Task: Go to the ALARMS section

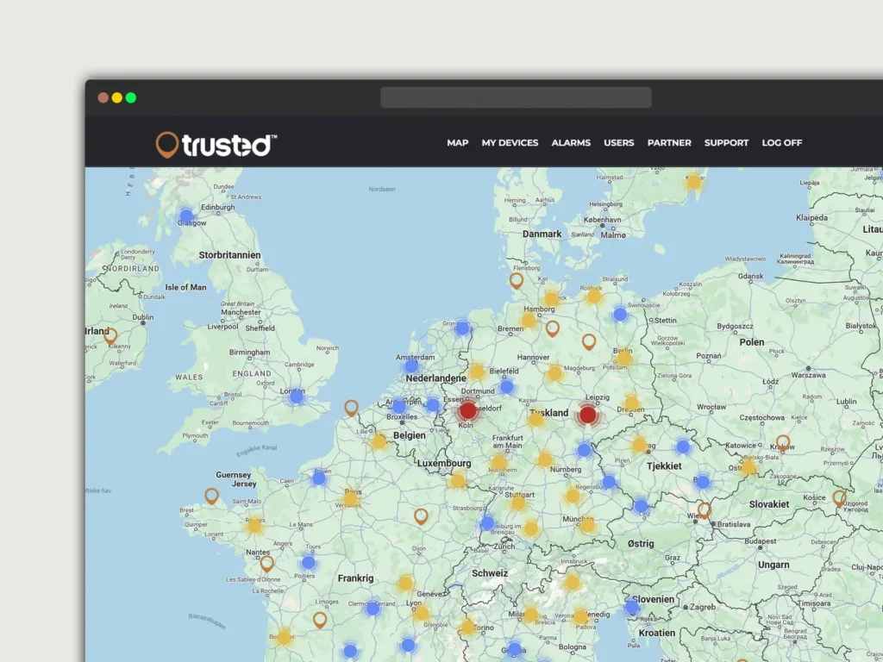Action: [571, 143]
